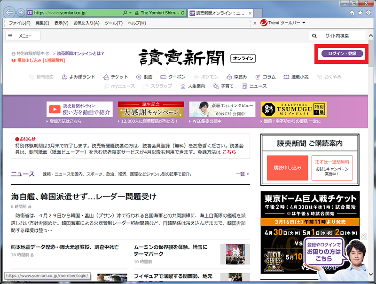Click 斎藤工さんインタビュー banner
This screenshot has width=376, height=284.
pos(222,109)
